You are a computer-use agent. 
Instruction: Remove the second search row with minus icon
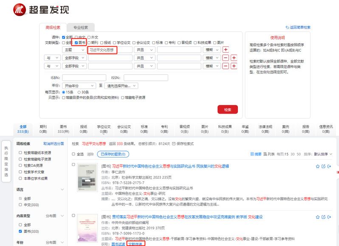[x=226, y=58]
